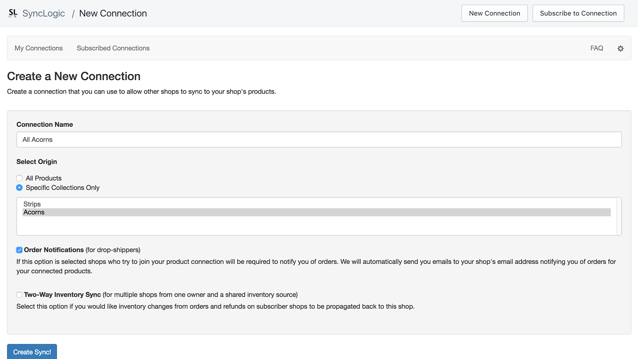Click the Two-Way Inventory Sync label
Image resolution: width=638 pixels, height=359 pixels.
pos(63,295)
